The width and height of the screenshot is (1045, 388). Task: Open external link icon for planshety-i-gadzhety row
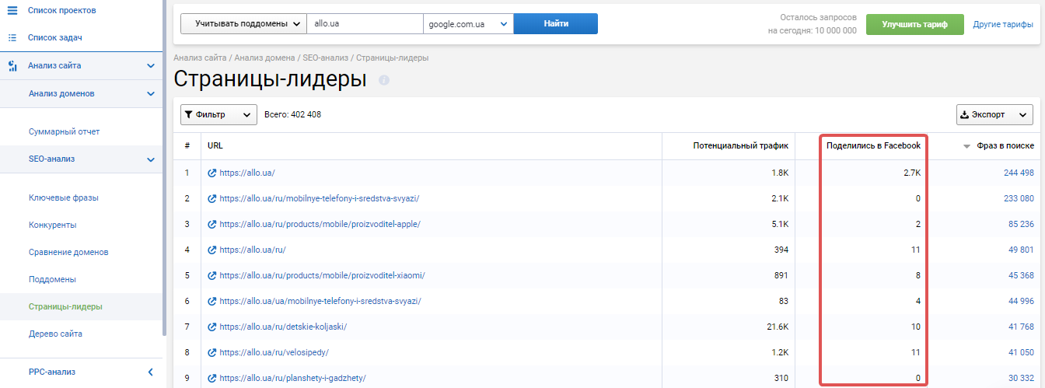(x=212, y=378)
